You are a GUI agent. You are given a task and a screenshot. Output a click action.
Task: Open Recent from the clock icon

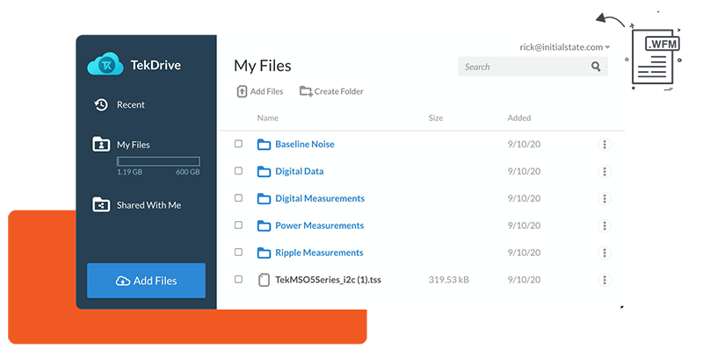101,104
